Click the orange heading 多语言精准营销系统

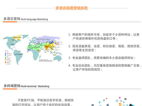tap(72, 8)
